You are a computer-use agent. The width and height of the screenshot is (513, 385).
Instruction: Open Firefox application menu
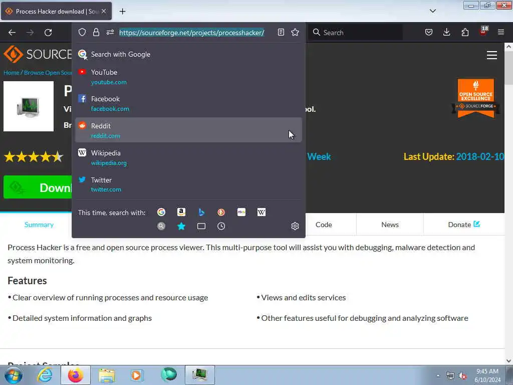tap(501, 32)
